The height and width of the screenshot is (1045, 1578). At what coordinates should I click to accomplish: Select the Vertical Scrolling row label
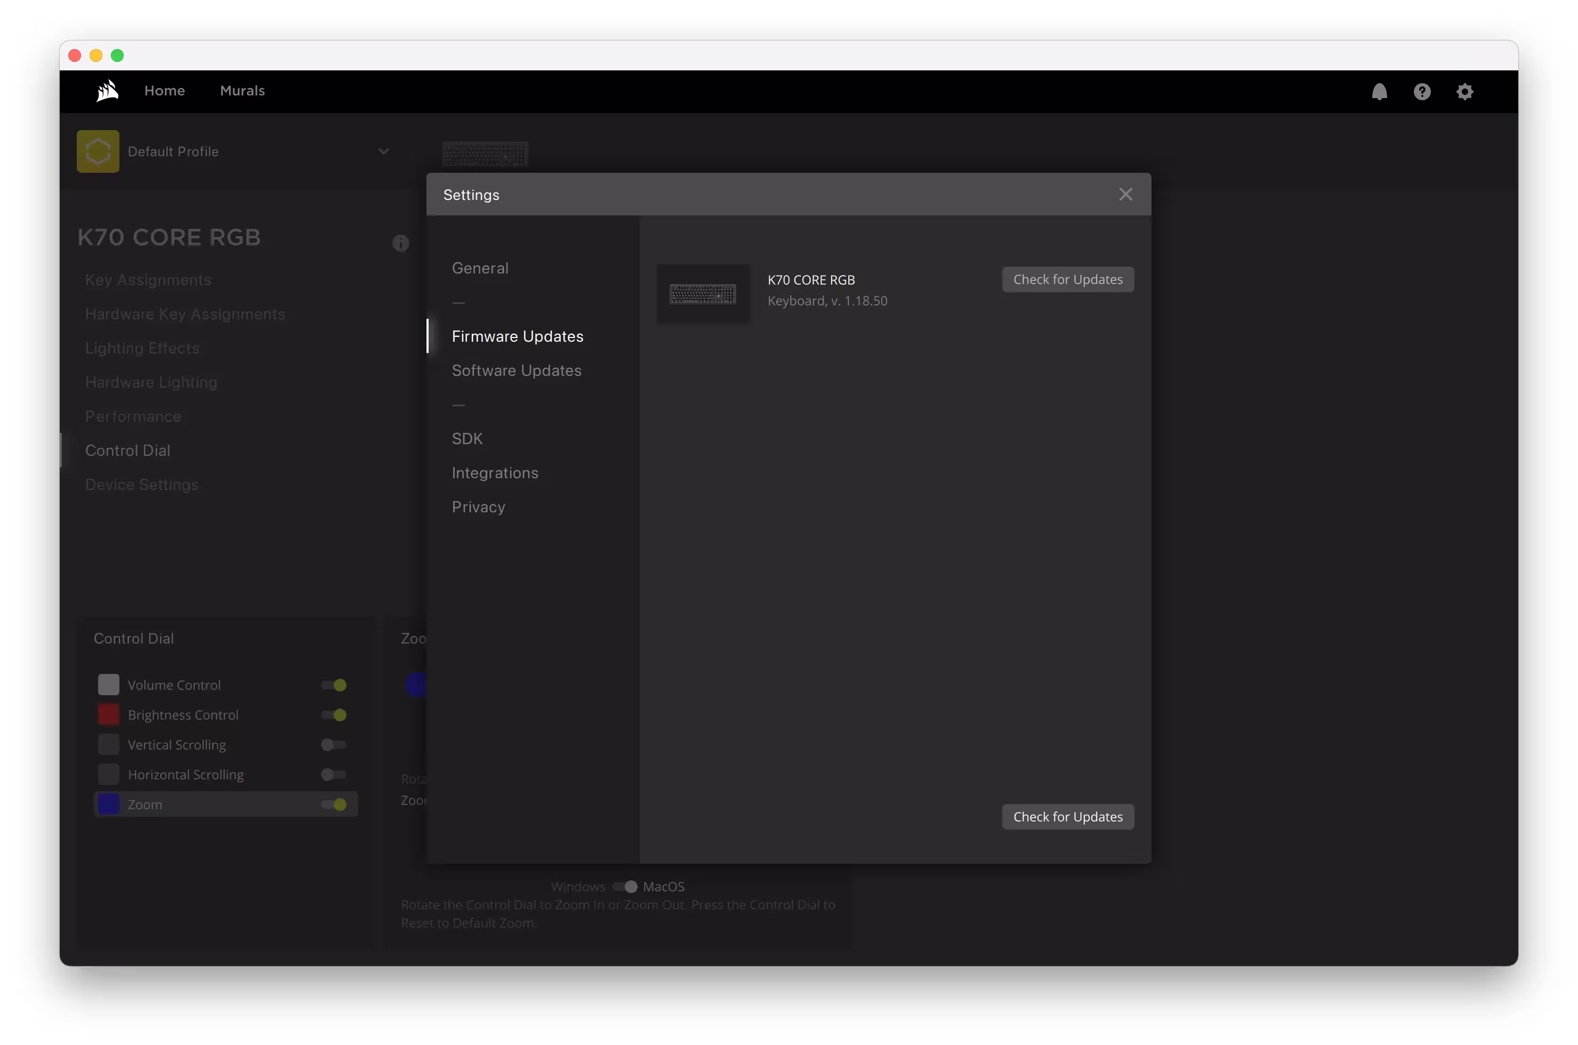(x=176, y=745)
